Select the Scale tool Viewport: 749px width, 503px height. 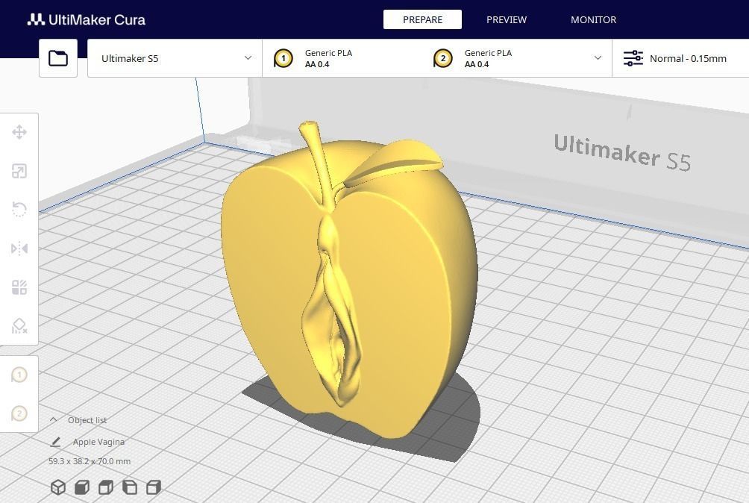(x=19, y=171)
